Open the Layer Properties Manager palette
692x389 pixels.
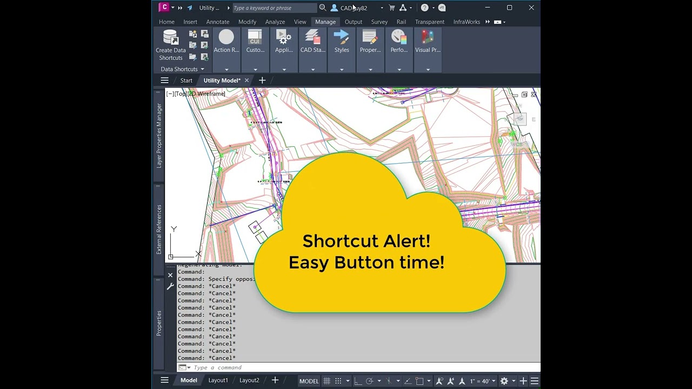pyautogui.click(x=159, y=136)
